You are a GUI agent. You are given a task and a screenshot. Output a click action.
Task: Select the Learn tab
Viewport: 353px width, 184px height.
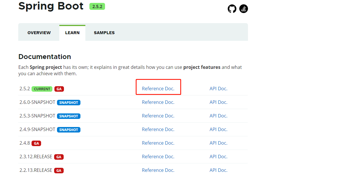72,33
